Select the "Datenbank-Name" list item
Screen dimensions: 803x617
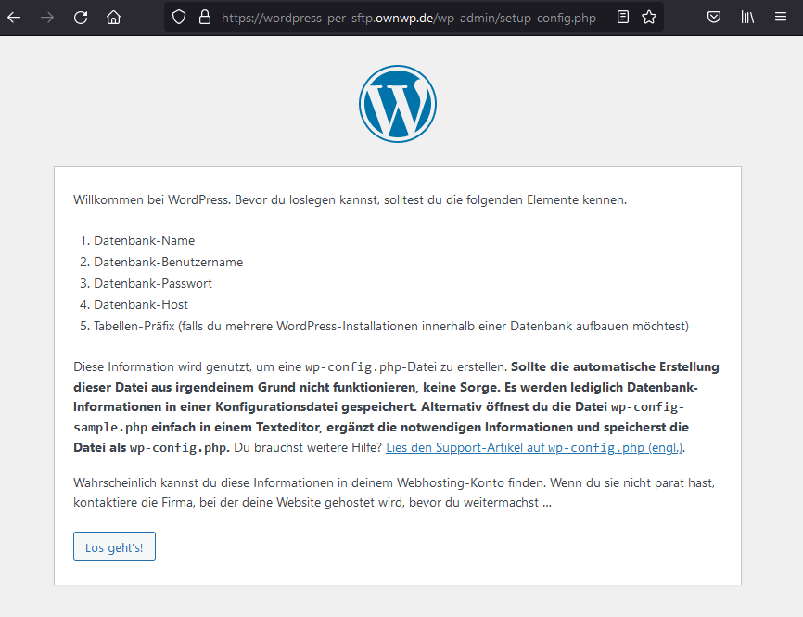(144, 241)
